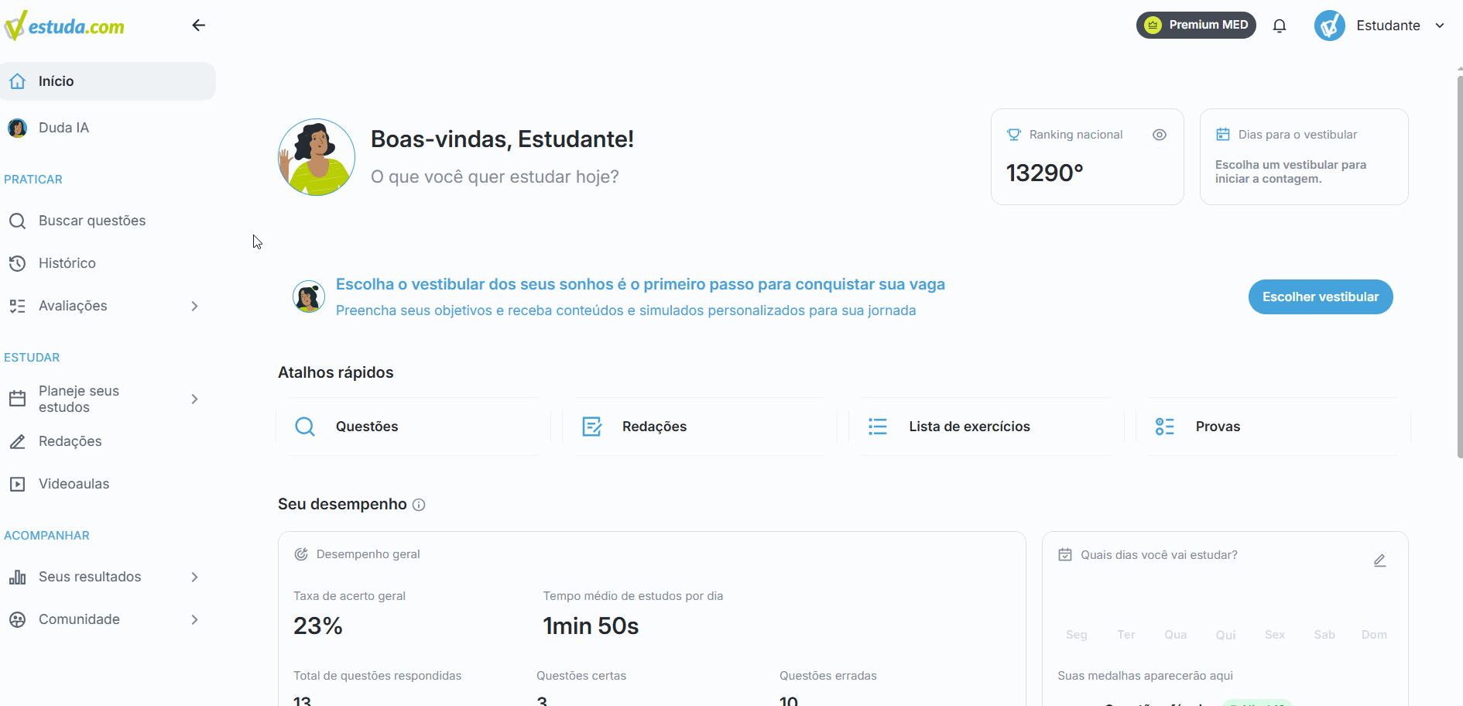Click the estuda.com logo

[x=64, y=26]
